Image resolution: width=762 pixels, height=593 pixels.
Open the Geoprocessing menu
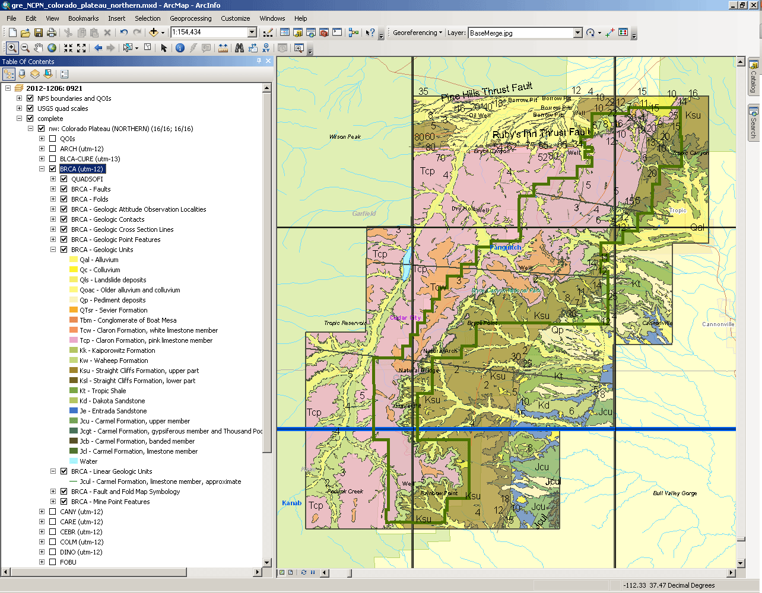click(190, 18)
